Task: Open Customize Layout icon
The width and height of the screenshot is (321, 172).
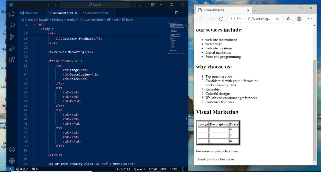Action: 153,5
